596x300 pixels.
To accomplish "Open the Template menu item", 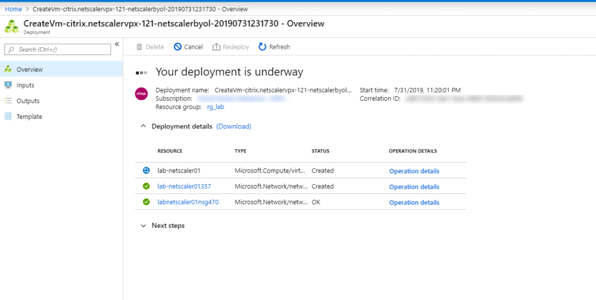I will (61, 117).
